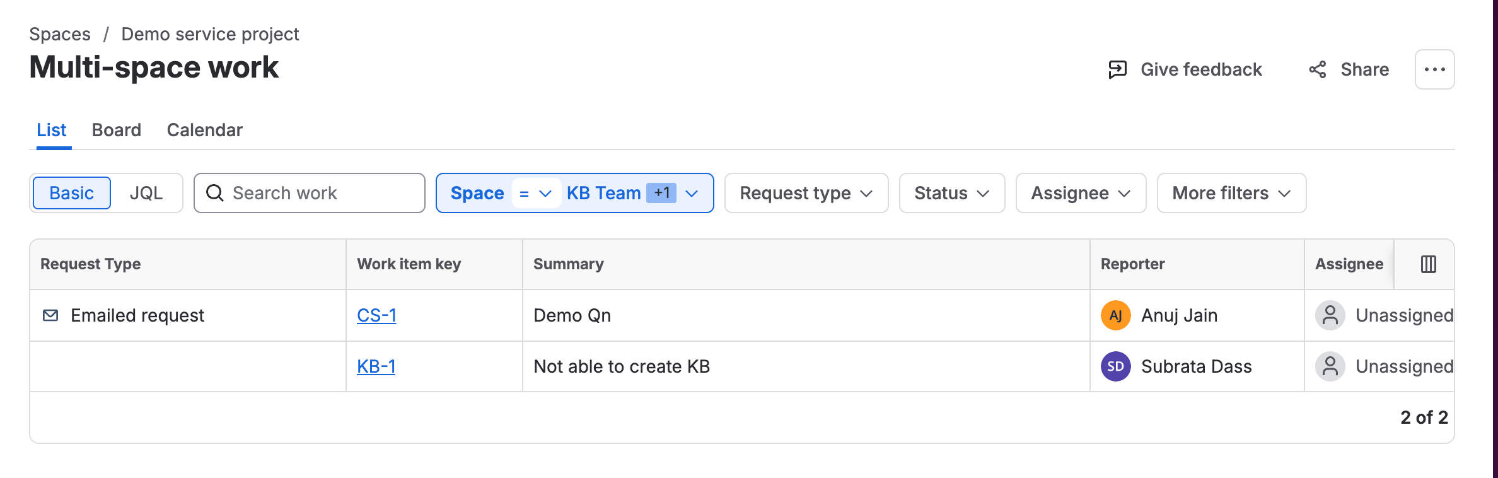Open the Status filter dropdown
Viewport: 1498px width, 478px height.
click(952, 193)
